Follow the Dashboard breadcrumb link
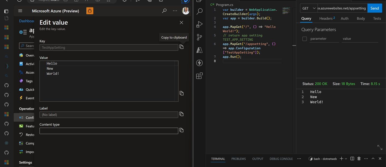 pos(27,21)
